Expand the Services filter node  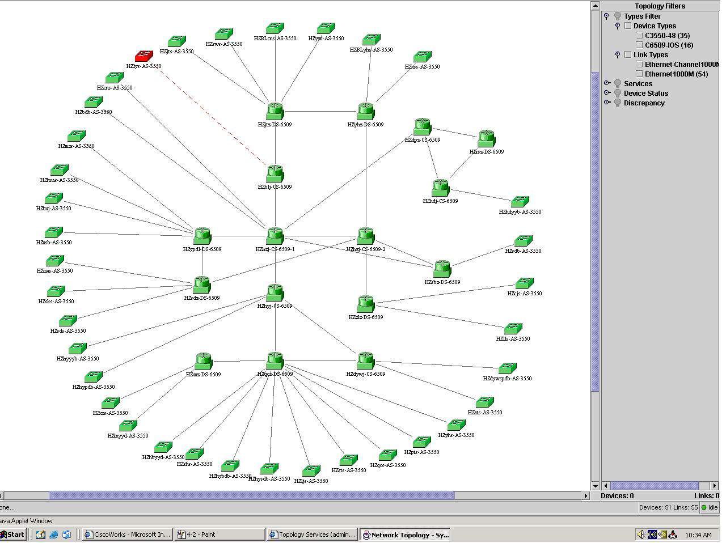pos(607,83)
